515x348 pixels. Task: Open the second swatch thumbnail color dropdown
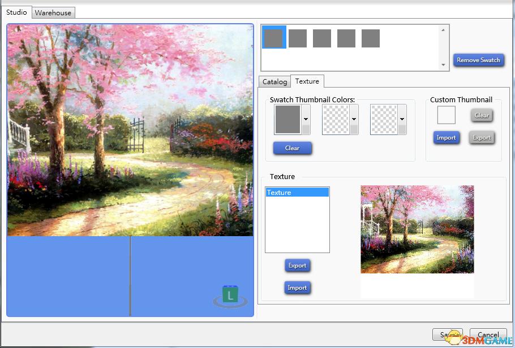[354, 119]
